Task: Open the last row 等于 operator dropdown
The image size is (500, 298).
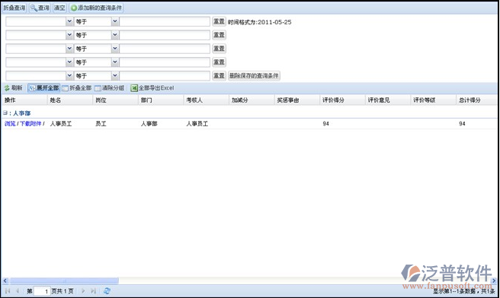Action: click(115, 76)
